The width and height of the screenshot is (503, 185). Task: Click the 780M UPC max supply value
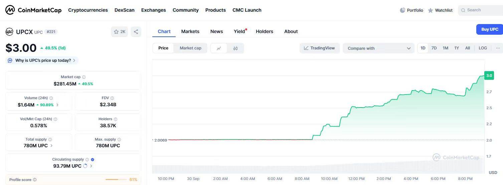[108, 146]
